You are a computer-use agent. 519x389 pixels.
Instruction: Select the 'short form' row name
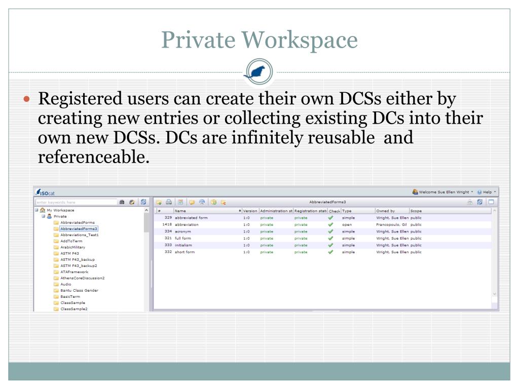184,252
